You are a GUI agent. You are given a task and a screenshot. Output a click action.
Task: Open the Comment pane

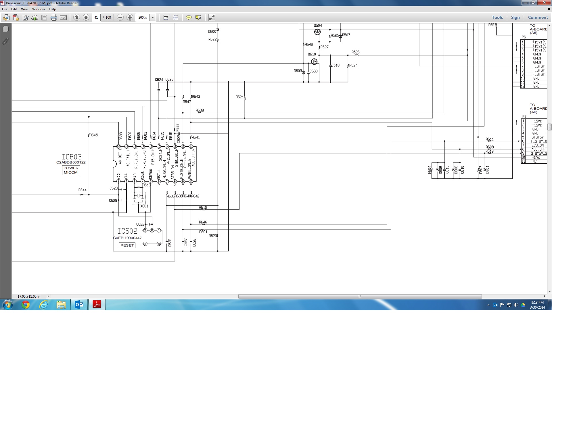pos(538,18)
